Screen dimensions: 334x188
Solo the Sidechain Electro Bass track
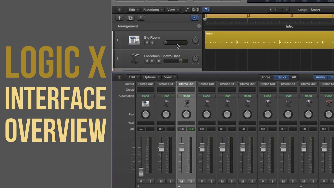[152, 61]
